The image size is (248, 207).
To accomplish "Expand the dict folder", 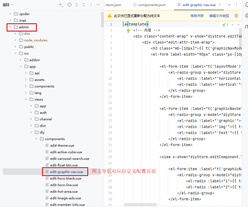I will click(x=31, y=126).
